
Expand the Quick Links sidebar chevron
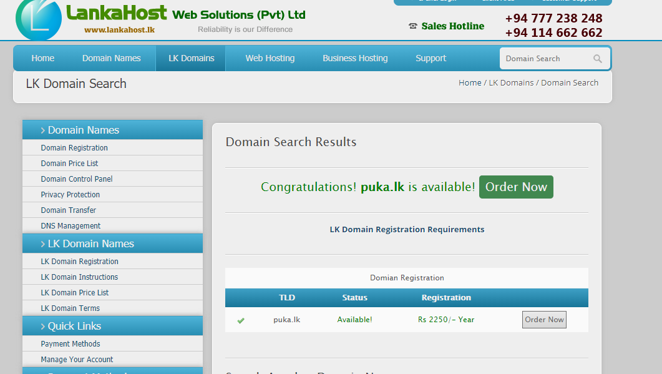point(43,327)
